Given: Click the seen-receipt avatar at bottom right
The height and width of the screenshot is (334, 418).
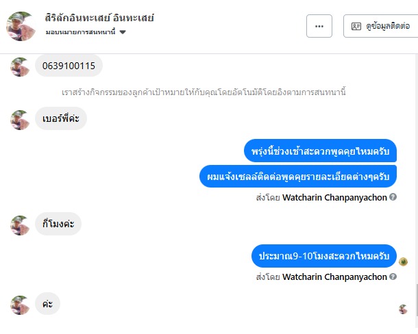Looking at the screenshot, I should [x=403, y=309].
